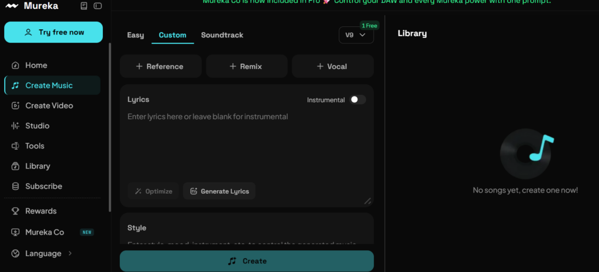
Task: Click the Rewards trophy icon
Action: coord(15,211)
